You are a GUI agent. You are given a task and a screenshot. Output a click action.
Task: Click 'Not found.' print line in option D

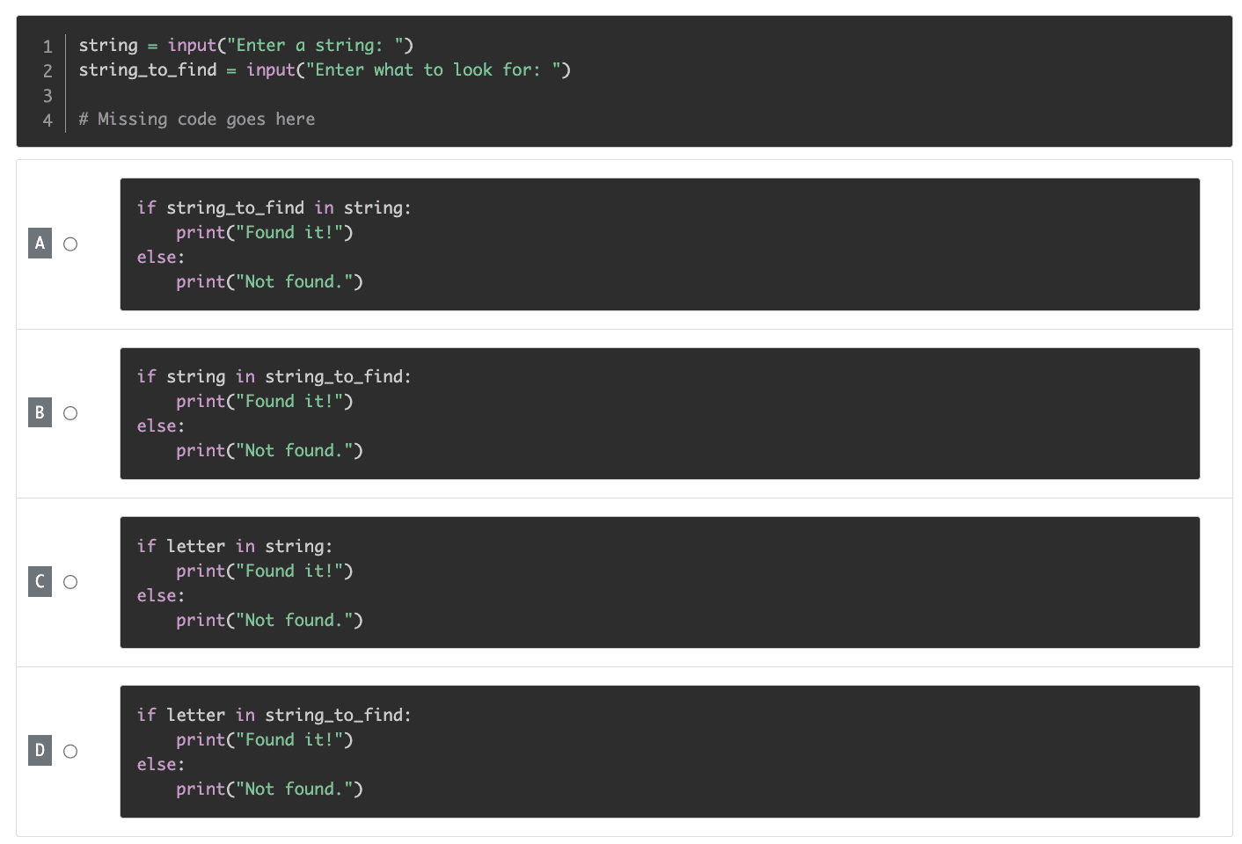tap(269, 789)
